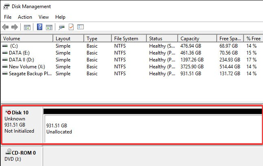
Task: Click the checklist settings toolbar icon
Action: [x=80, y=27]
